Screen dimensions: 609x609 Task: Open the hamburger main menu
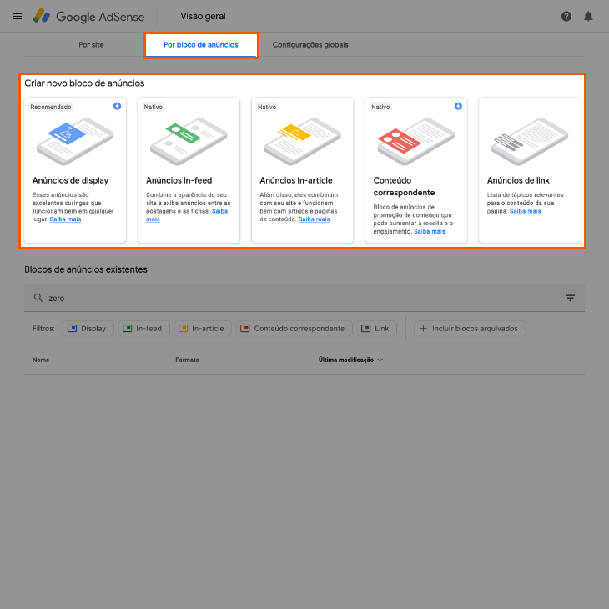pos(17,17)
